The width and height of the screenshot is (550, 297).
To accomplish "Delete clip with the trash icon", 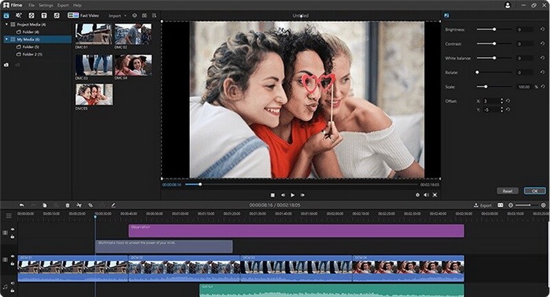I will click(67, 205).
